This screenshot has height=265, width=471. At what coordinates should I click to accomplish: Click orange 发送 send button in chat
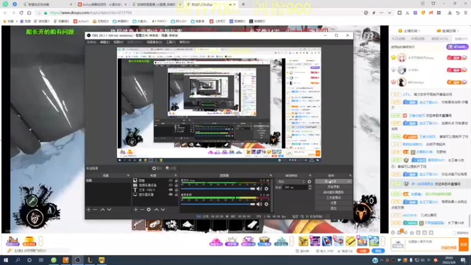pyautogui.click(x=463, y=244)
